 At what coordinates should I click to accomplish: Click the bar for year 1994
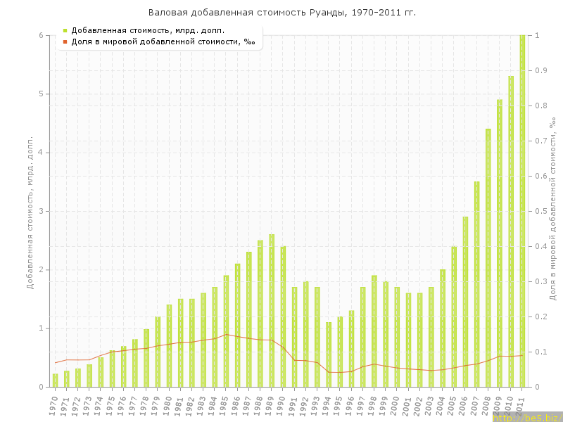[329, 354]
